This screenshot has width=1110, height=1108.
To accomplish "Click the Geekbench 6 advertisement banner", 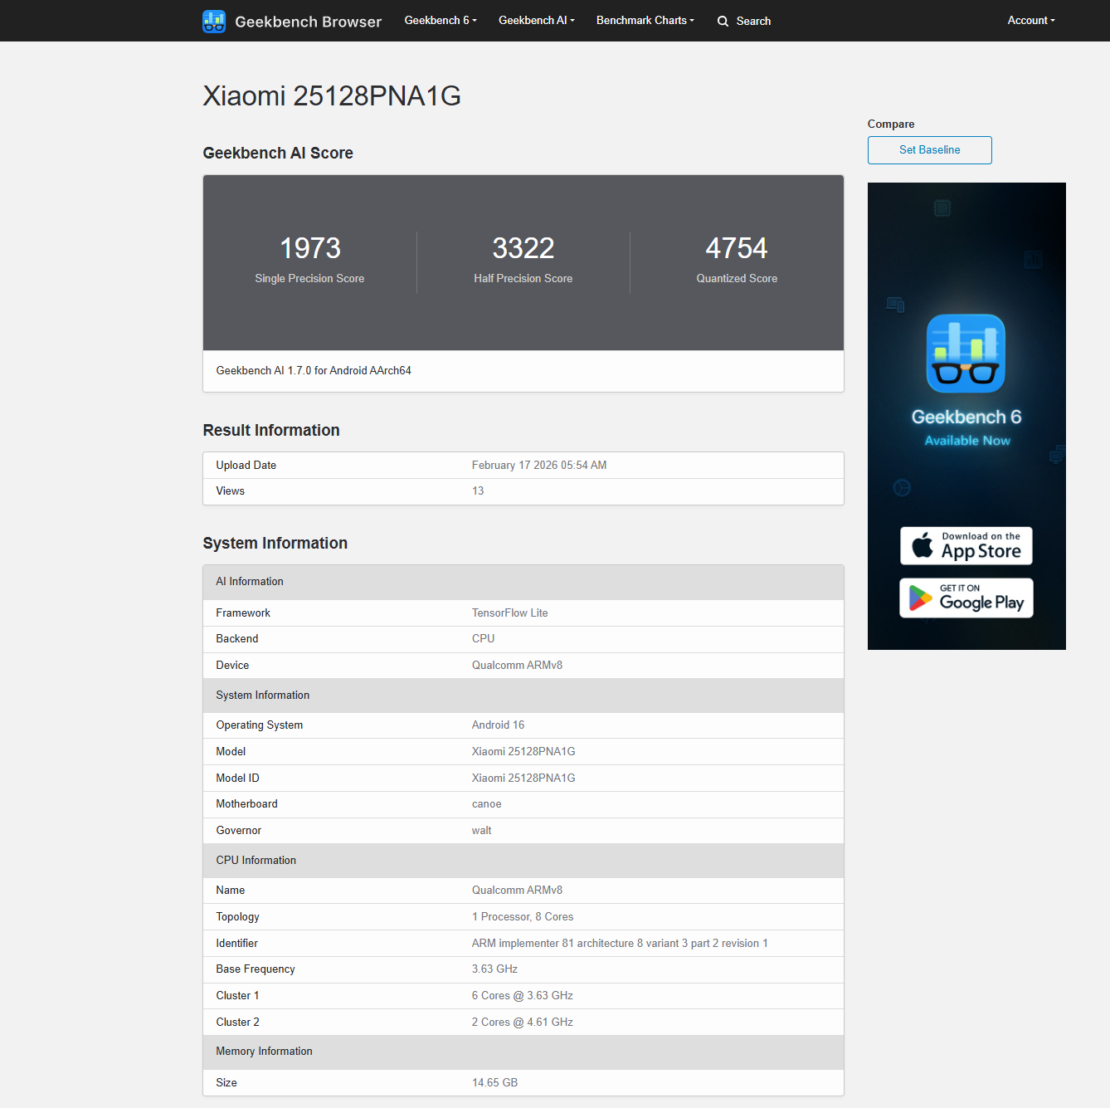I will [966, 415].
